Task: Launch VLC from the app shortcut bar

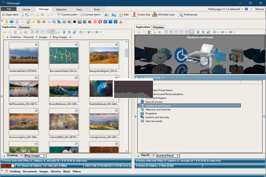Action: pyautogui.click(x=121, y=22)
